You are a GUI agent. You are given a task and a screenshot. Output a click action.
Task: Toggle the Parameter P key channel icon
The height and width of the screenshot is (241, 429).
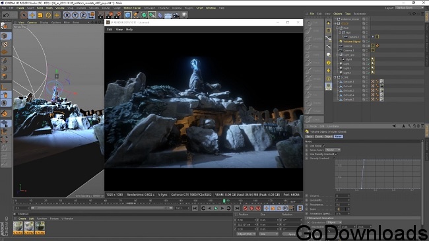tap(285, 209)
